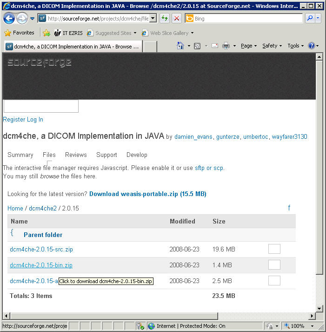
Task: Click the box in the dcm4che-2.0.15-bin.zip row
Action: [x=274, y=265]
